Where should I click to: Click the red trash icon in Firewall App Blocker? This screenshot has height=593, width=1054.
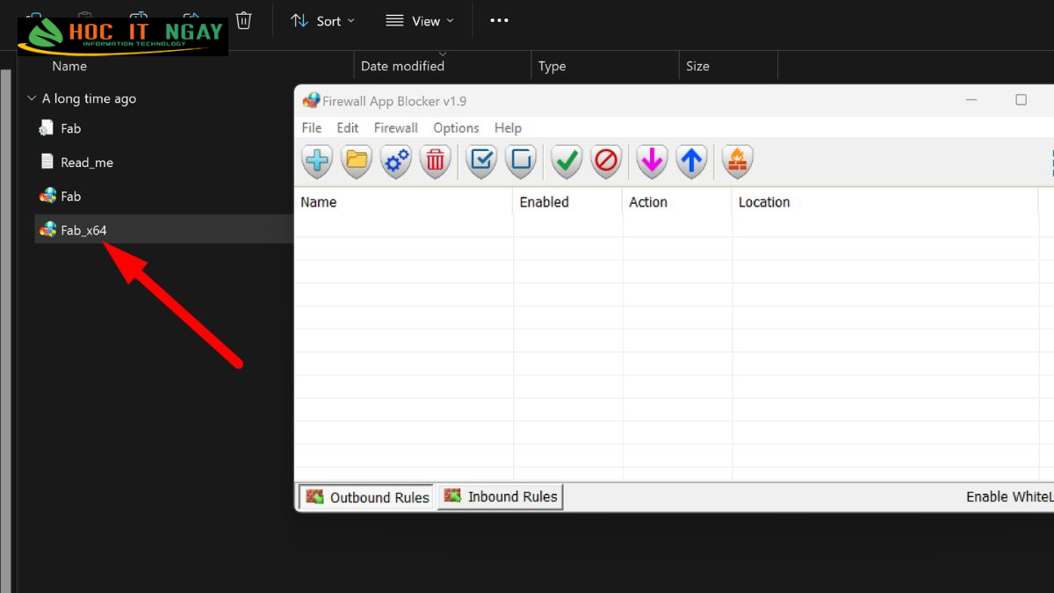[436, 162]
